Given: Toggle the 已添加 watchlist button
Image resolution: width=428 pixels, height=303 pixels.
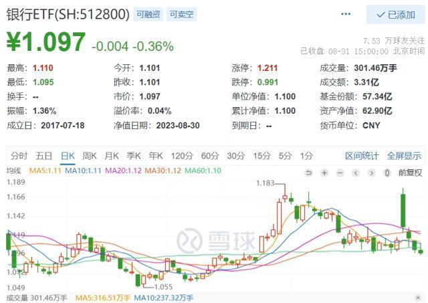Looking at the screenshot, I should [x=395, y=14].
